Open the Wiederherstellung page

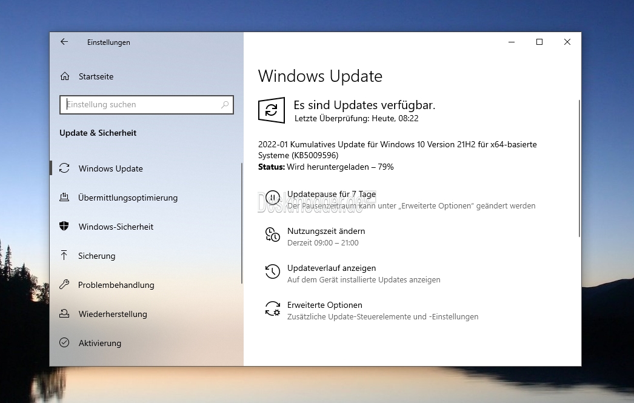tap(113, 314)
